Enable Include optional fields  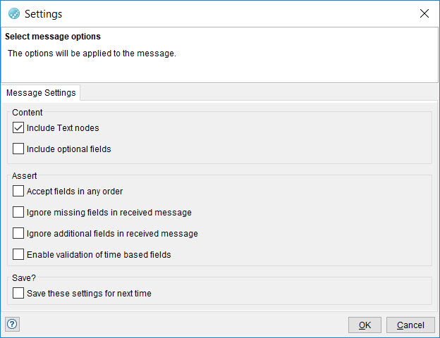tap(18, 149)
